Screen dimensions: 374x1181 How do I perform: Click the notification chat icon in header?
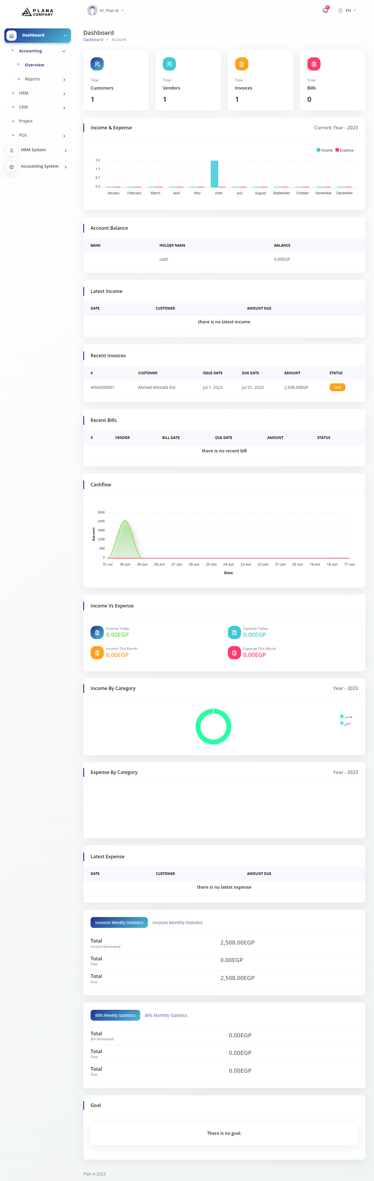point(325,11)
